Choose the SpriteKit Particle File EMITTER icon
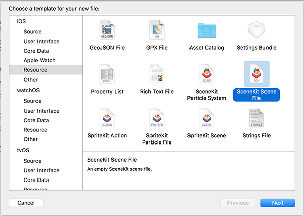Viewport: 304px width, 216px height. [x=157, y=118]
